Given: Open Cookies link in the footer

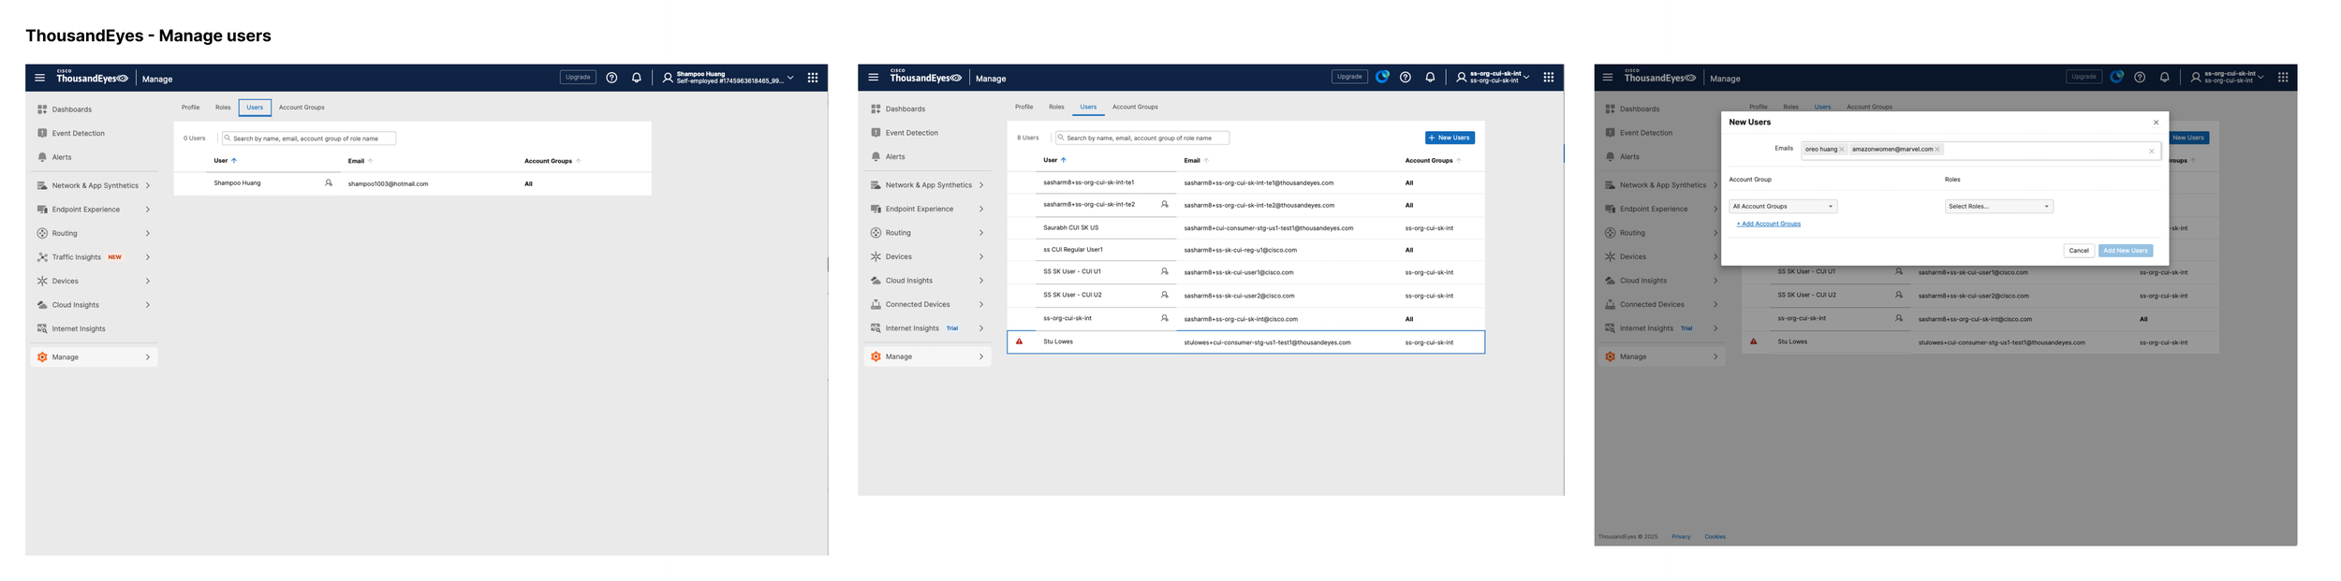Looking at the screenshot, I should point(1715,537).
